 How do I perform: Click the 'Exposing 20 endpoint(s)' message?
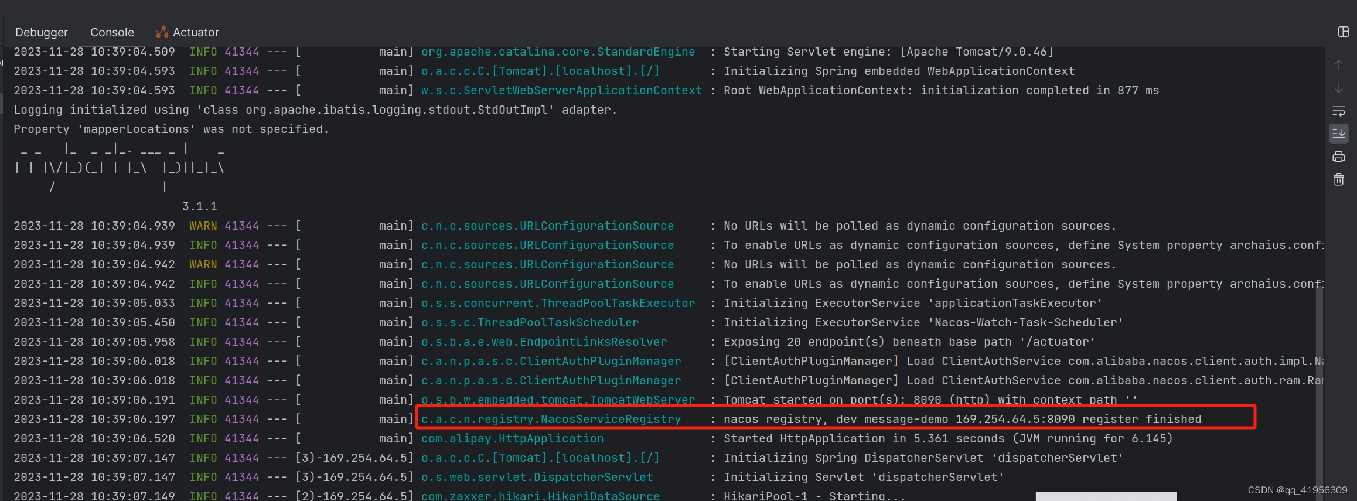pos(909,342)
